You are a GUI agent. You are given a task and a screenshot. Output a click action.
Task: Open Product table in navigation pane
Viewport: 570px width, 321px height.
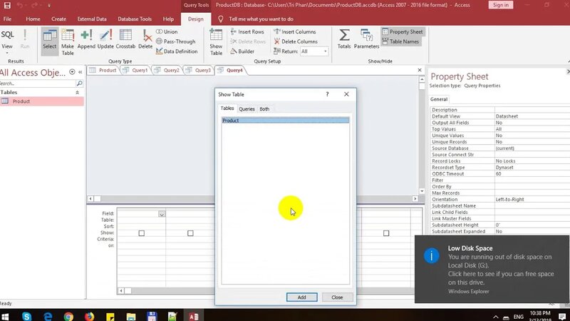click(42, 101)
